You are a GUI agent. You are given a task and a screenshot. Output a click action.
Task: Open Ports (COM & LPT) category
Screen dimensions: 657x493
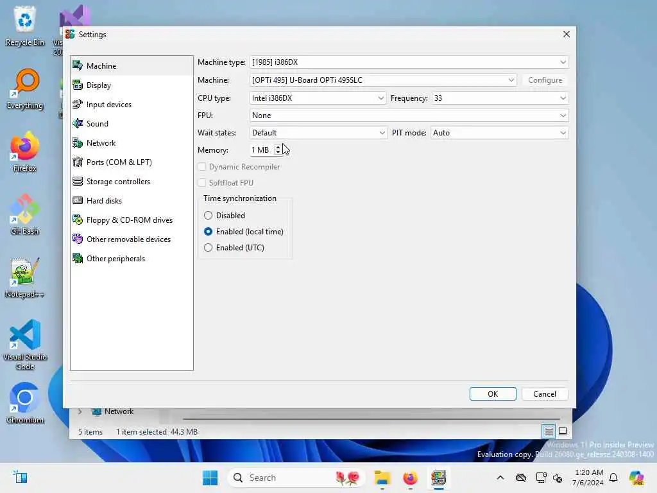pyautogui.click(x=132, y=162)
